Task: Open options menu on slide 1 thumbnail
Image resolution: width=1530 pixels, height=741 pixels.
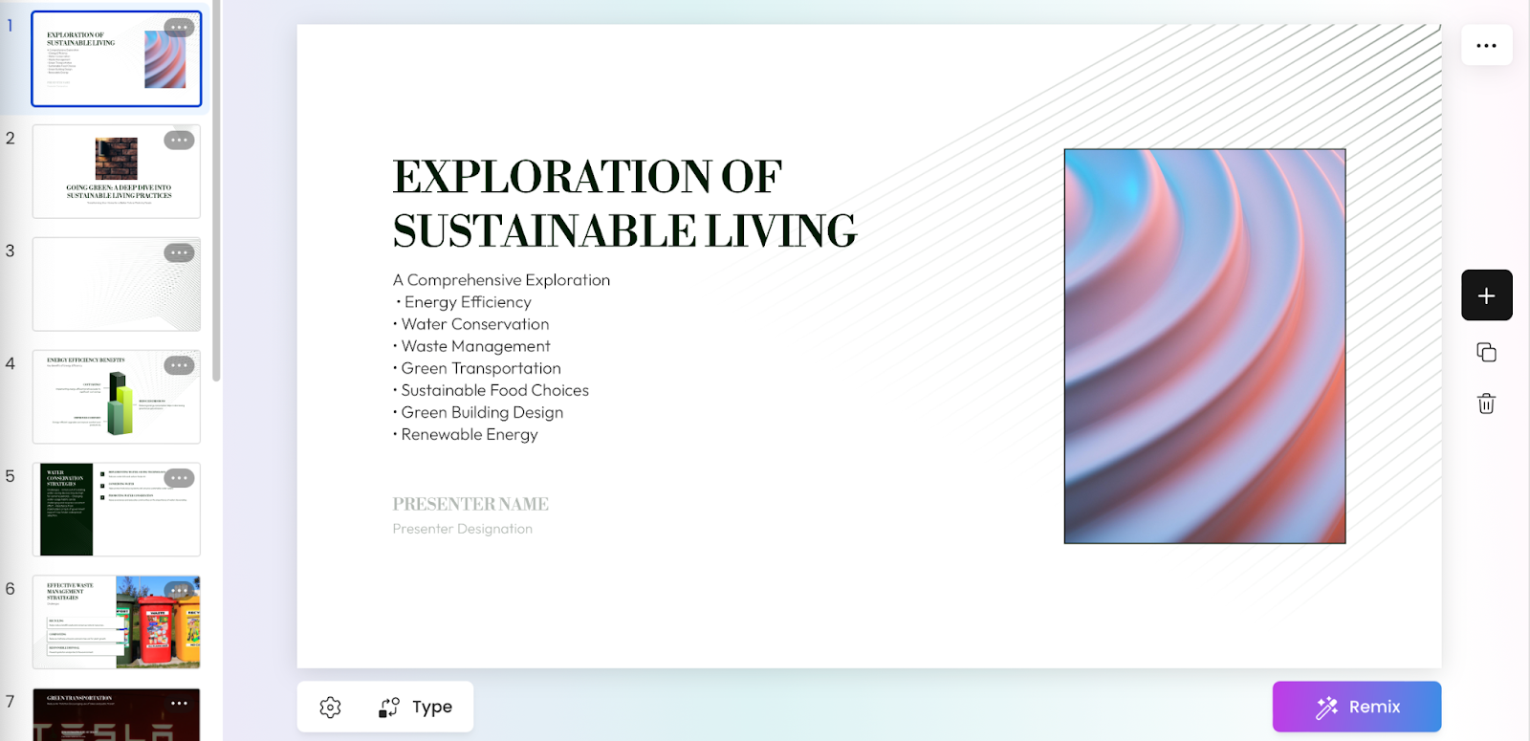Action: pos(179,28)
